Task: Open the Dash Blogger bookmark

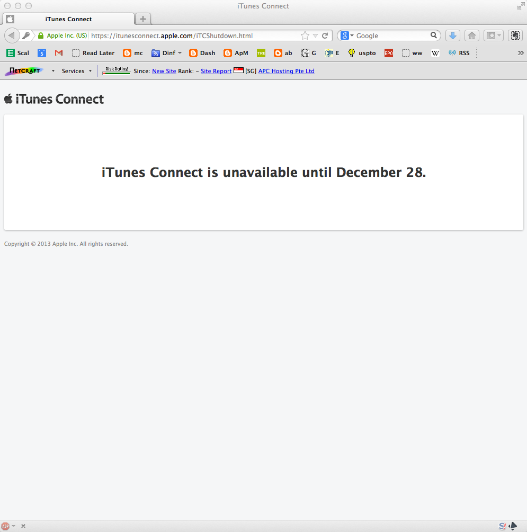Action: [x=202, y=53]
